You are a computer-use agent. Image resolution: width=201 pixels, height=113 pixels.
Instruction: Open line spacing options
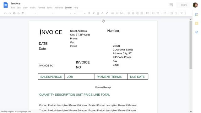(x=147, y=13)
